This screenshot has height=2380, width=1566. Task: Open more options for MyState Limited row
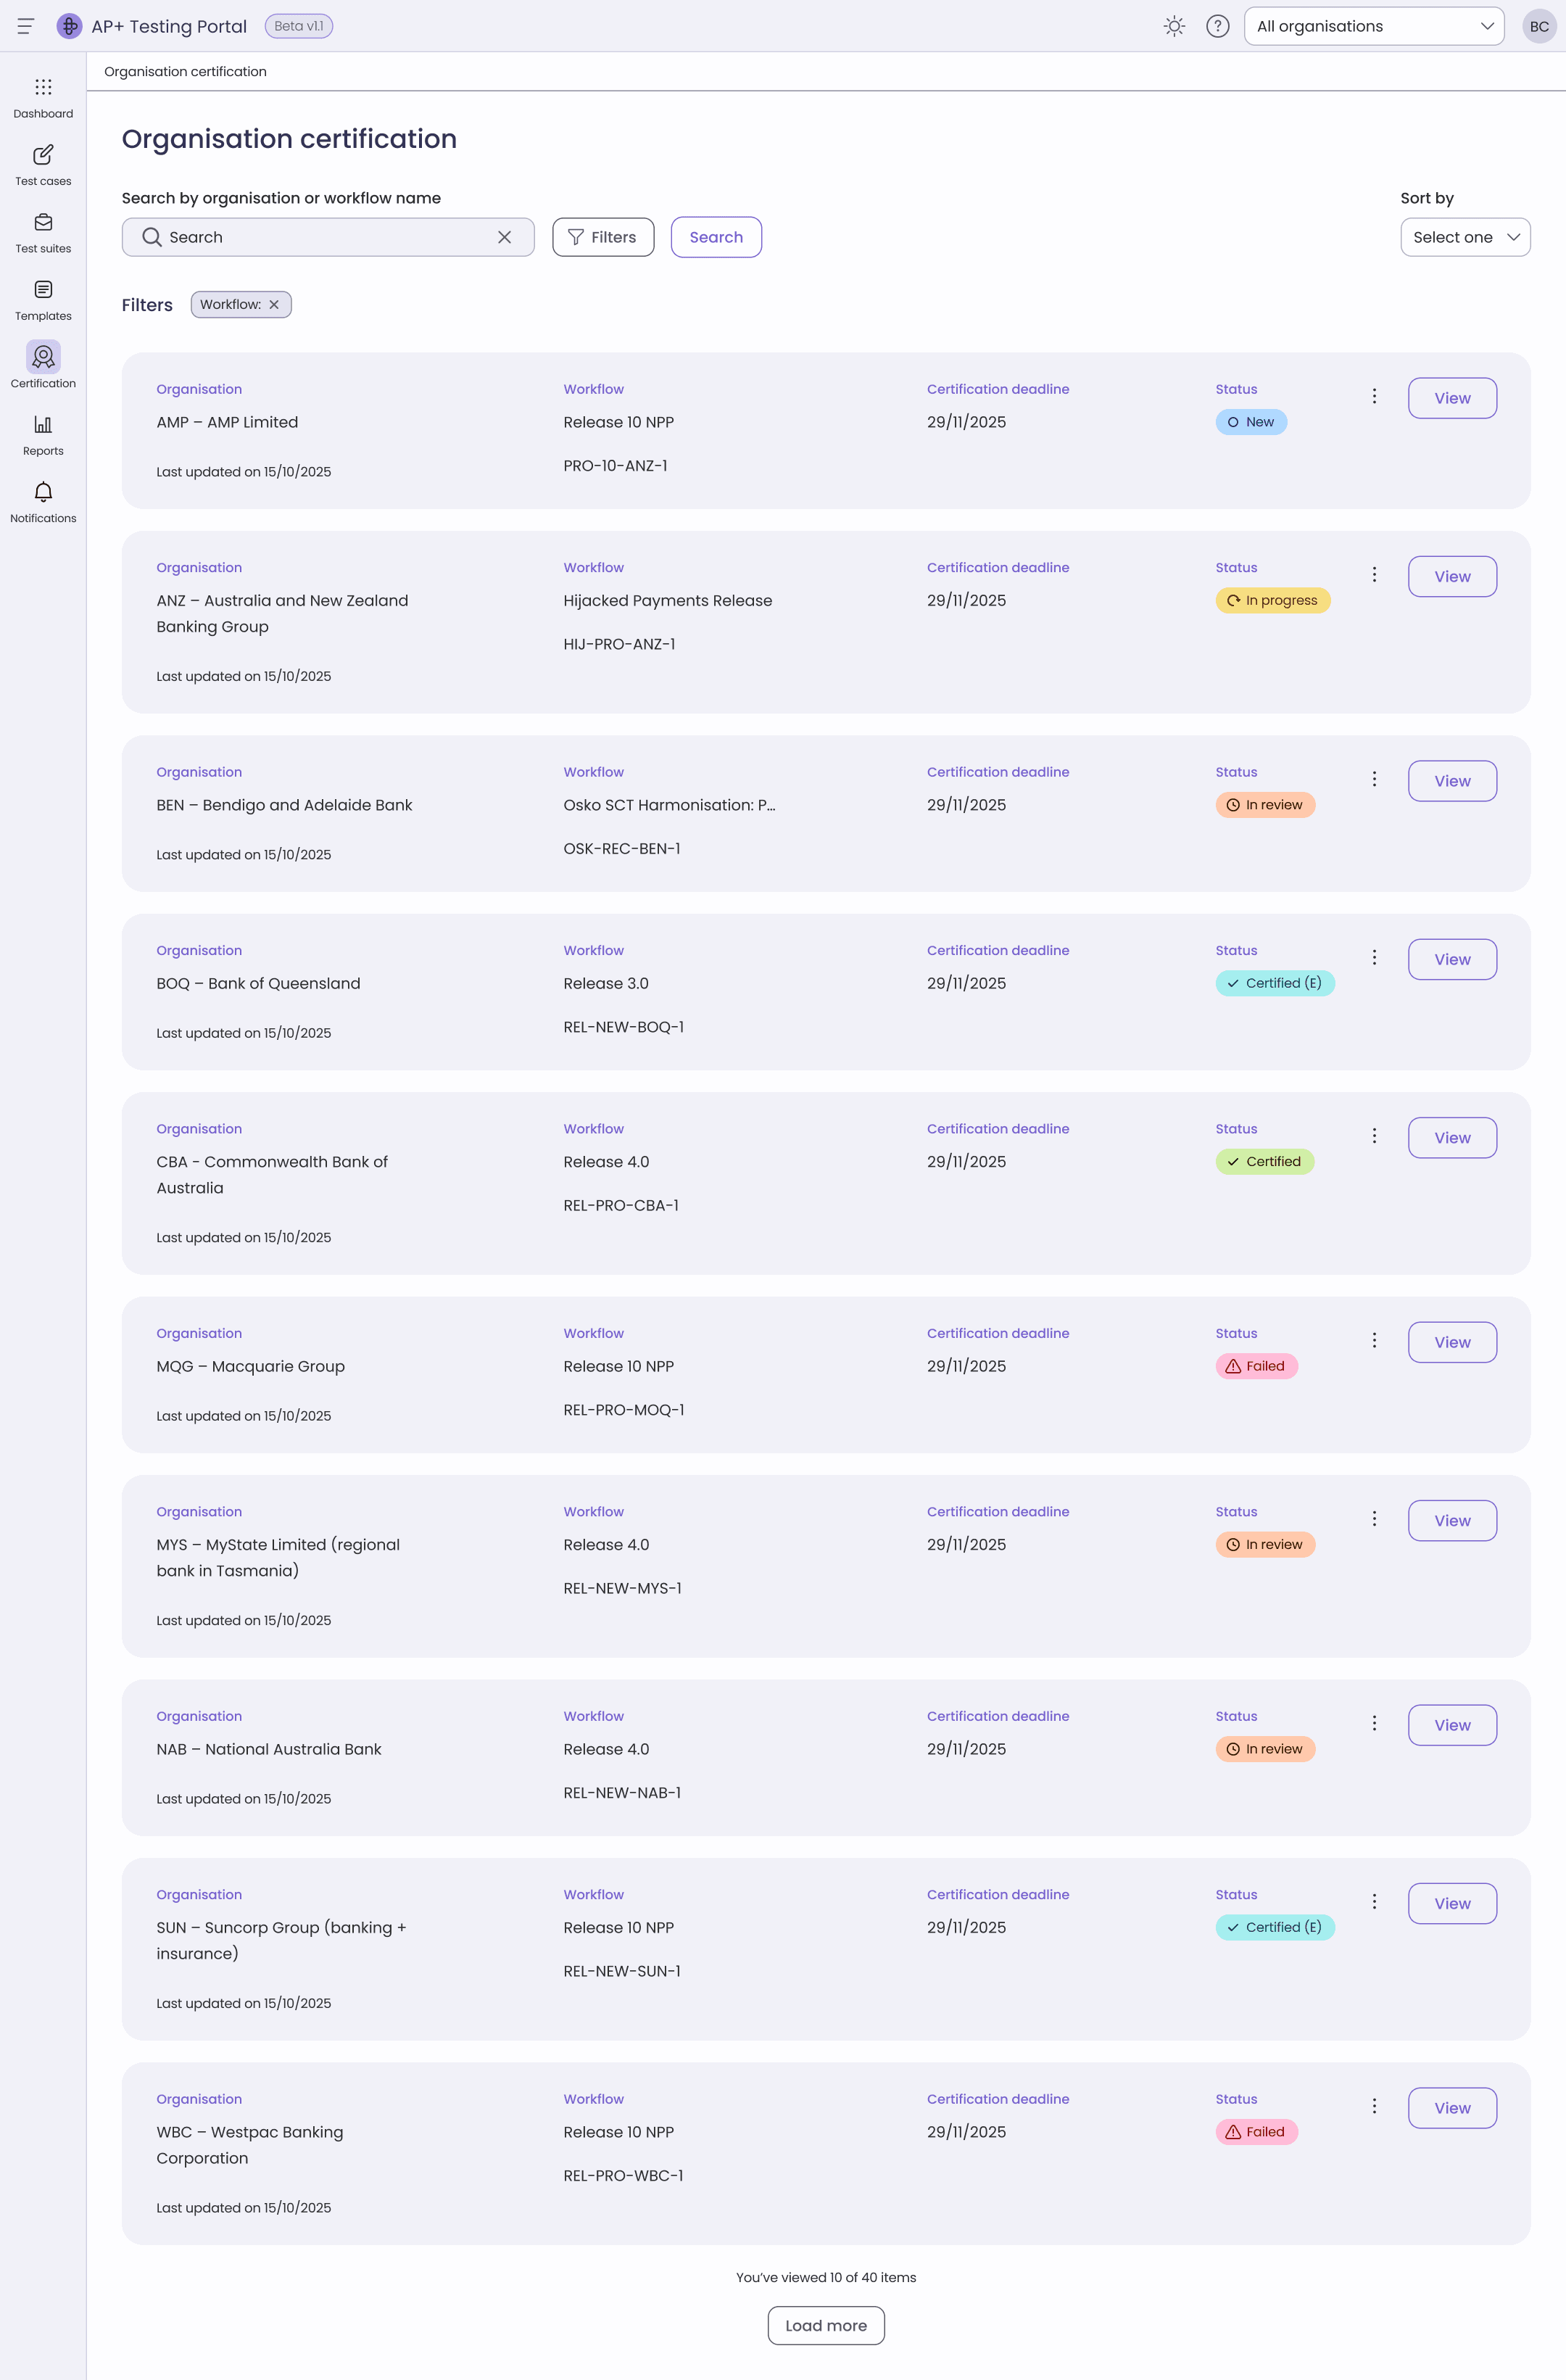pos(1374,1519)
